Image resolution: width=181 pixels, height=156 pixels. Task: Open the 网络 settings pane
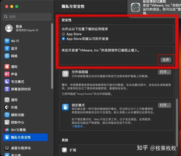(x=25, y=56)
